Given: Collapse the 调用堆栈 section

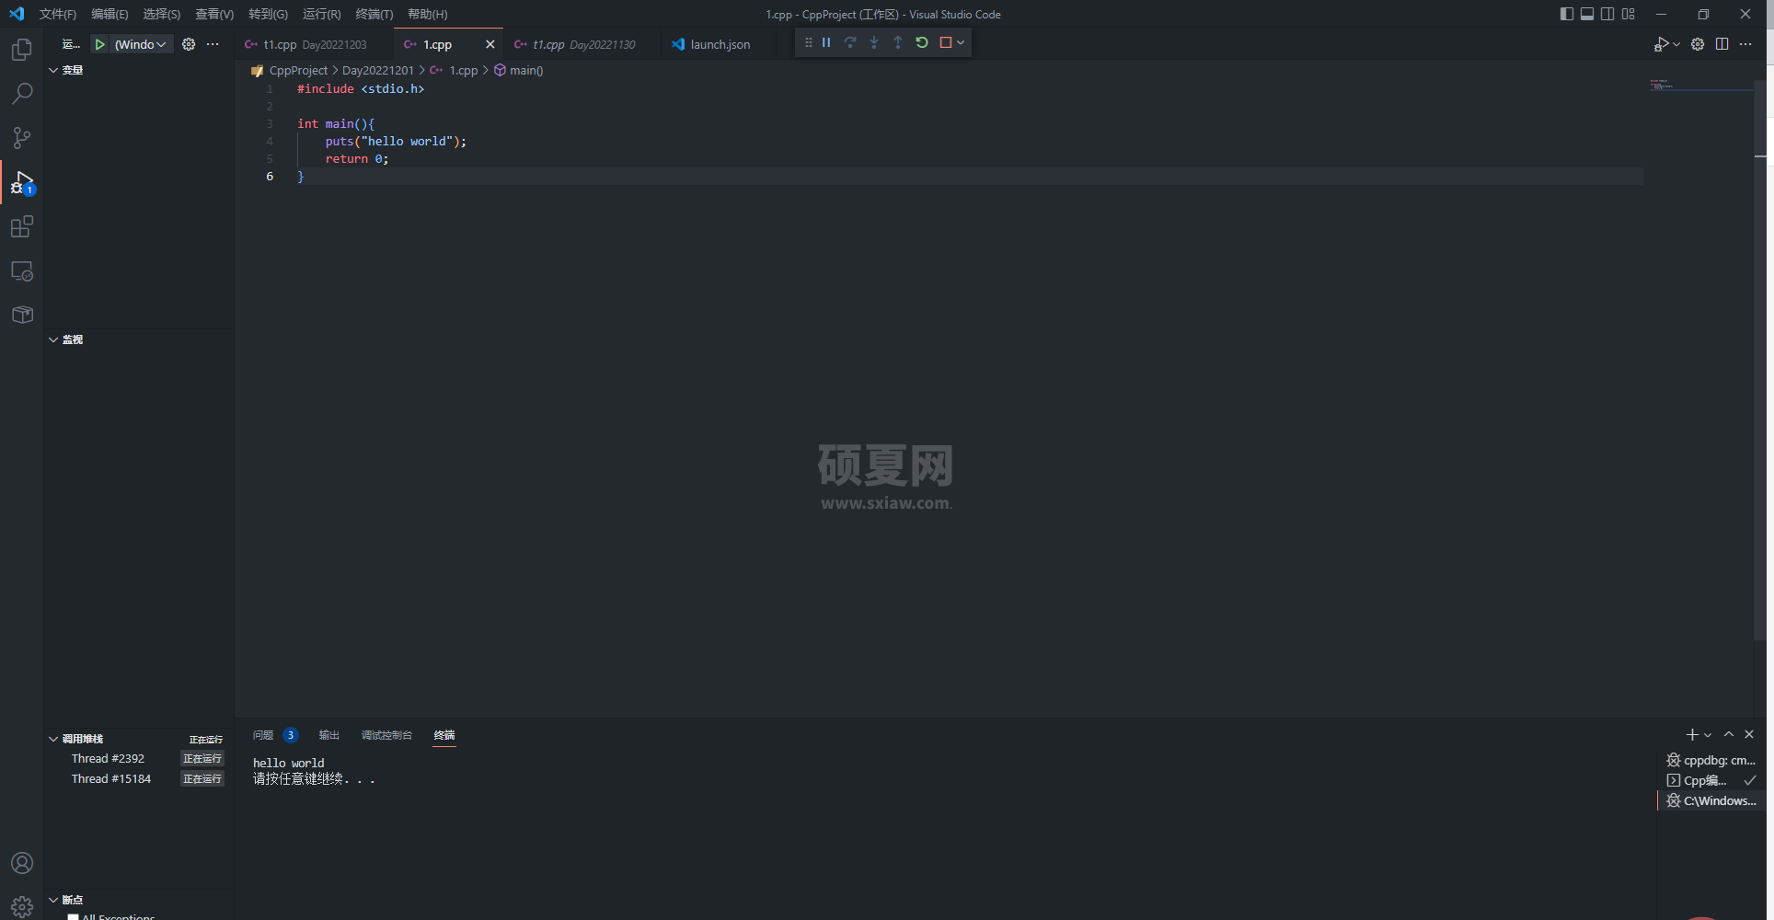Looking at the screenshot, I should [53, 739].
